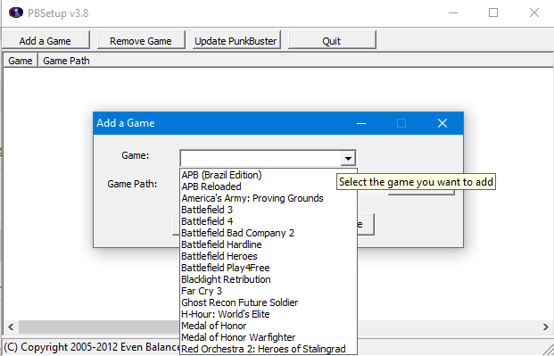This screenshot has width=554, height=356.
Task: Select Ghost Recon Future Soldier
Action: (x=269, y=302)
